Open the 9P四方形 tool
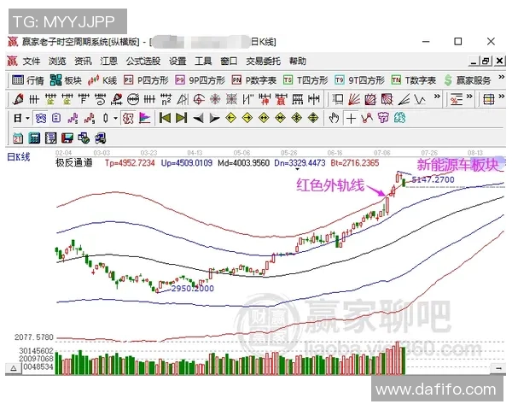 click(200, 80)
